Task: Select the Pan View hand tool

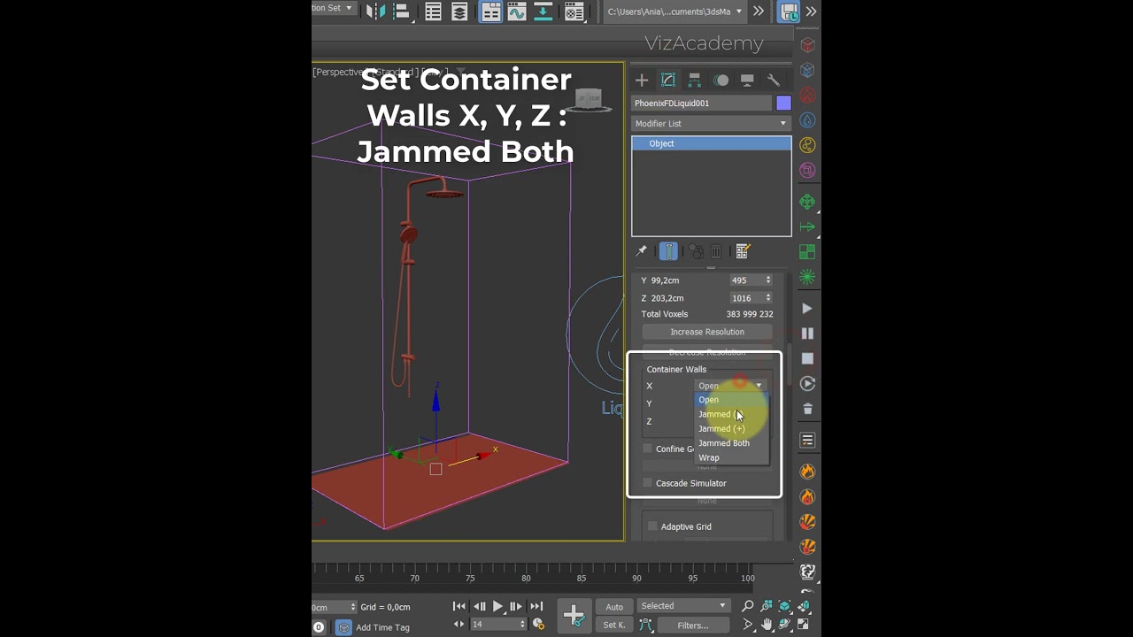Action: (x=767, y=625)
